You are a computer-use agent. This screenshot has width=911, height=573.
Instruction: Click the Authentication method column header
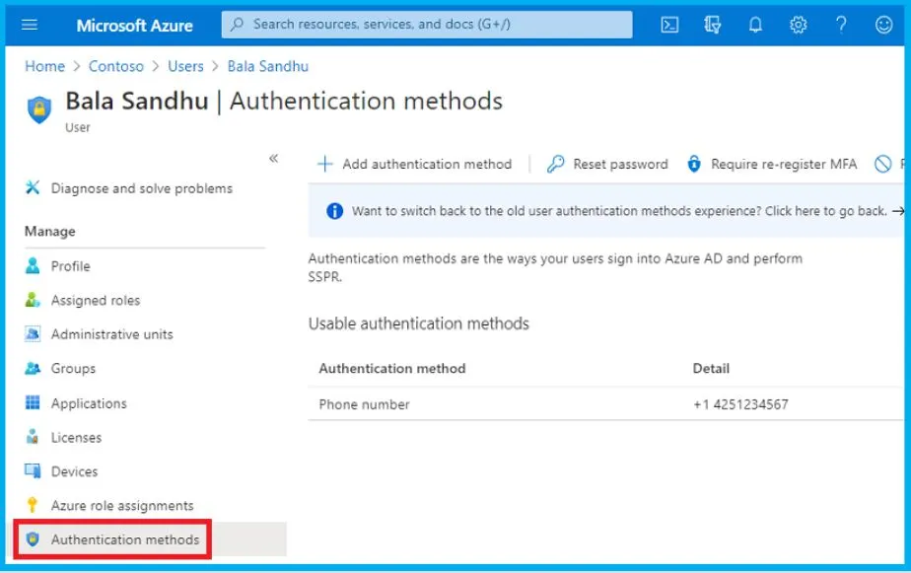pyautogui.click(x=392, y=369)
